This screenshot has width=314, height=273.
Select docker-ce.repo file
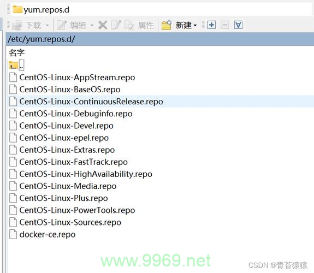(48, 234)
